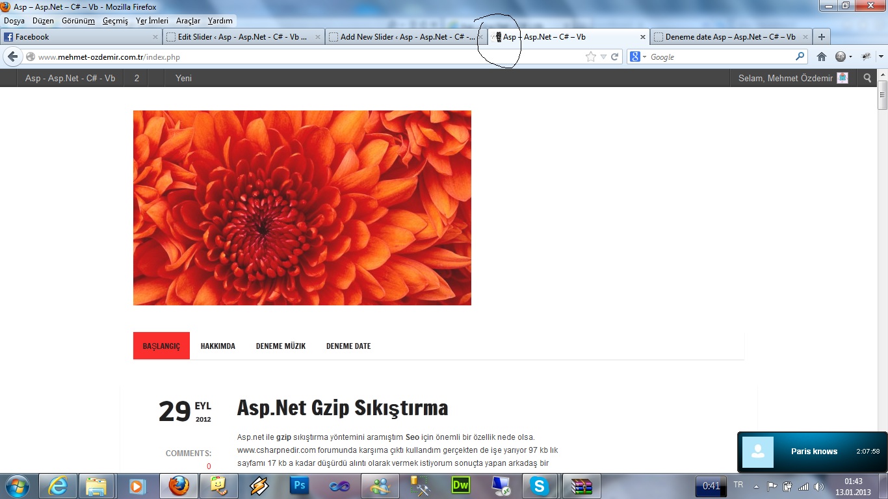Go to the Firefox home page

click(x=821, y=57)
